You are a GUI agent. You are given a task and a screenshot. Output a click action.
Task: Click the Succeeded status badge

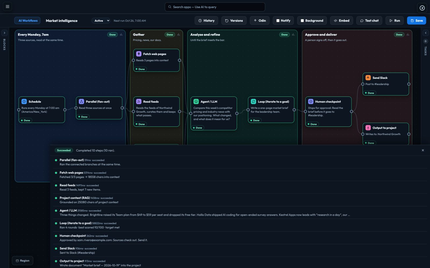(64, 150)
